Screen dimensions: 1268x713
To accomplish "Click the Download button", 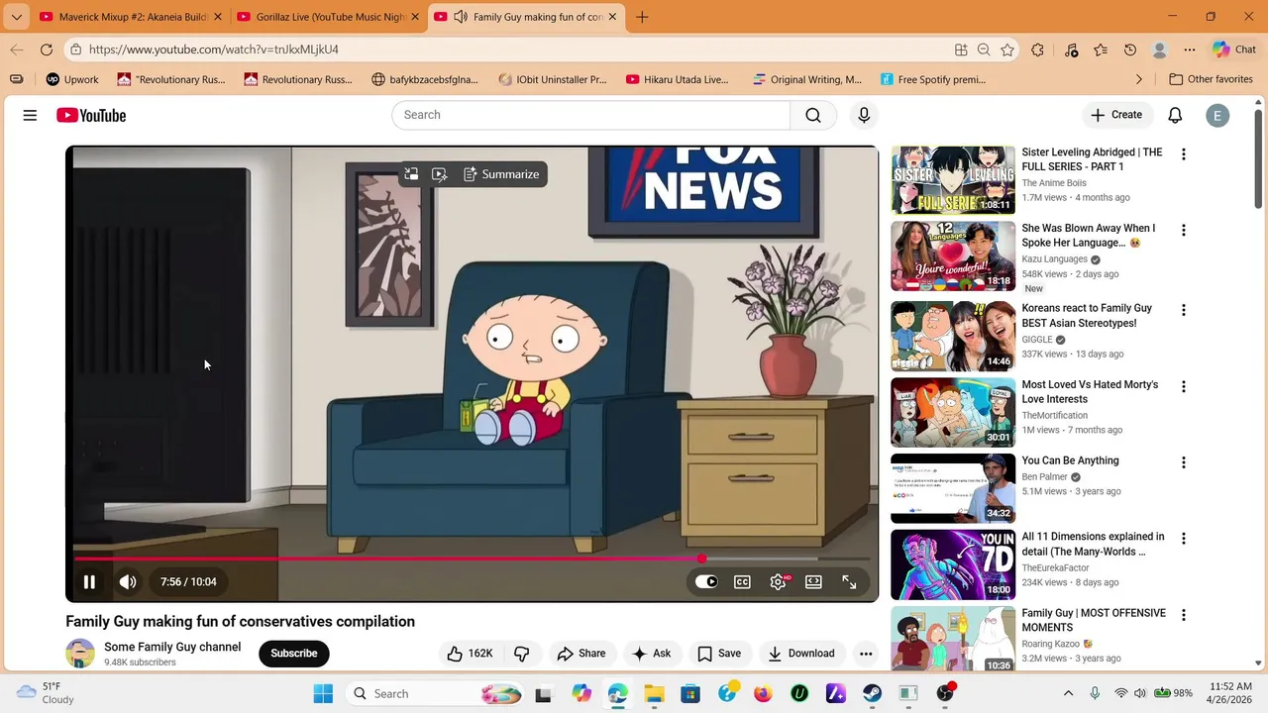I will [x=801, y=654].
